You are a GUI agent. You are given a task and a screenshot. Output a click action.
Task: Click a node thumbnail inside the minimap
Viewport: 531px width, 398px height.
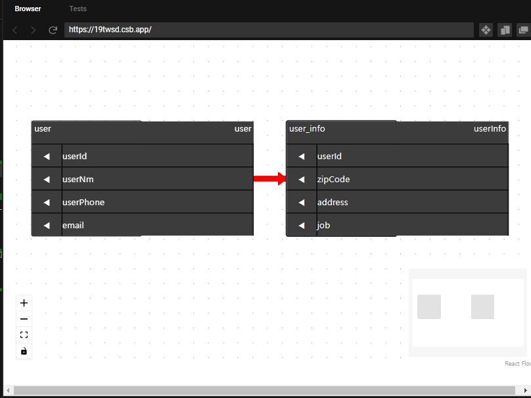click(428, 307)
